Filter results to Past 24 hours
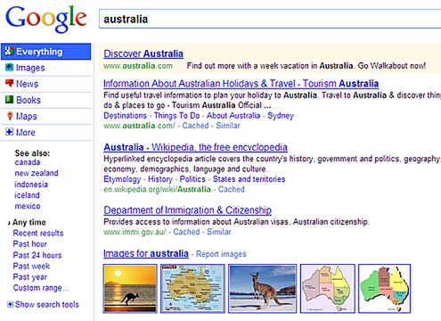441x321 pixels. 37,255
